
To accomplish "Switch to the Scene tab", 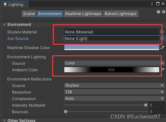I will [x=29, y=14].
